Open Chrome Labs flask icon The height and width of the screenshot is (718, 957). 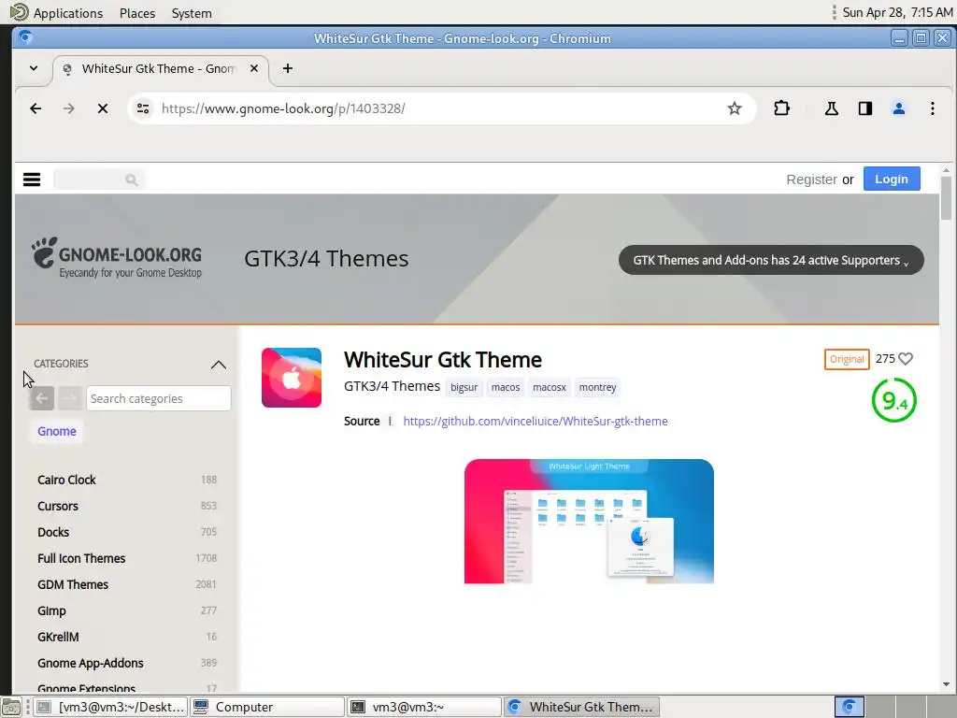click(831, 108)
